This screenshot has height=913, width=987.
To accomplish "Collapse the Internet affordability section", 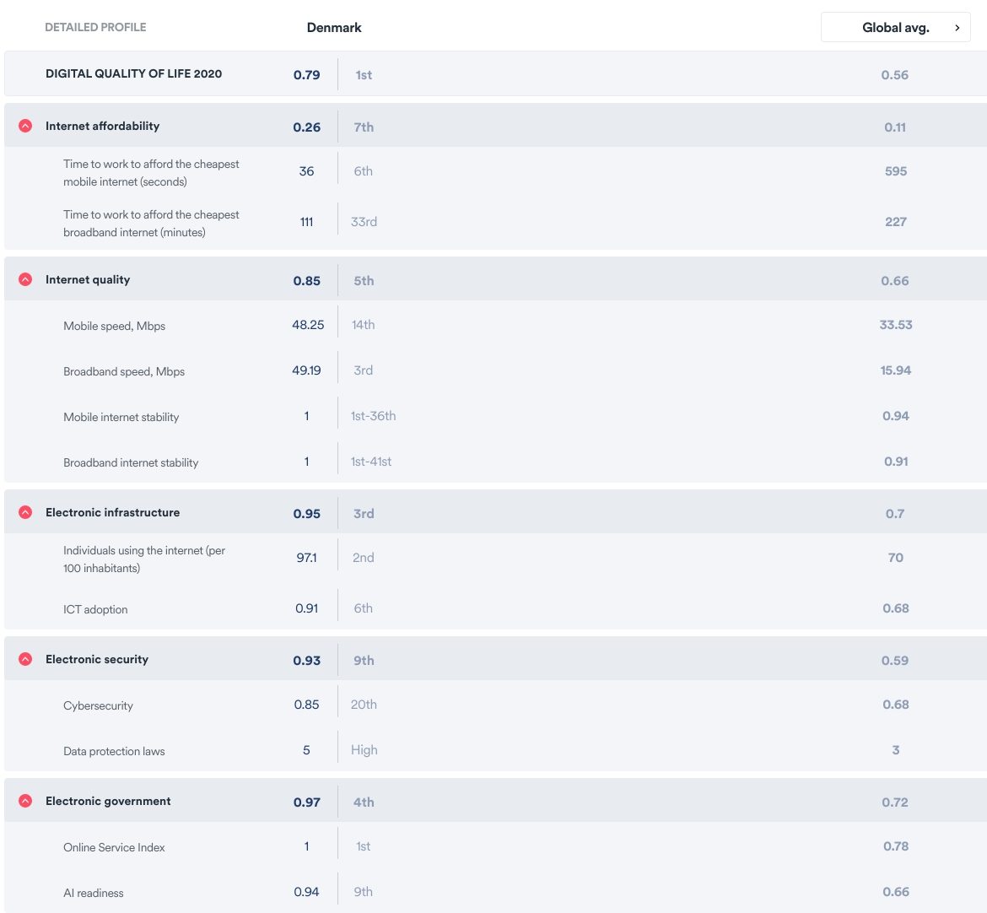I will (25, 126).
